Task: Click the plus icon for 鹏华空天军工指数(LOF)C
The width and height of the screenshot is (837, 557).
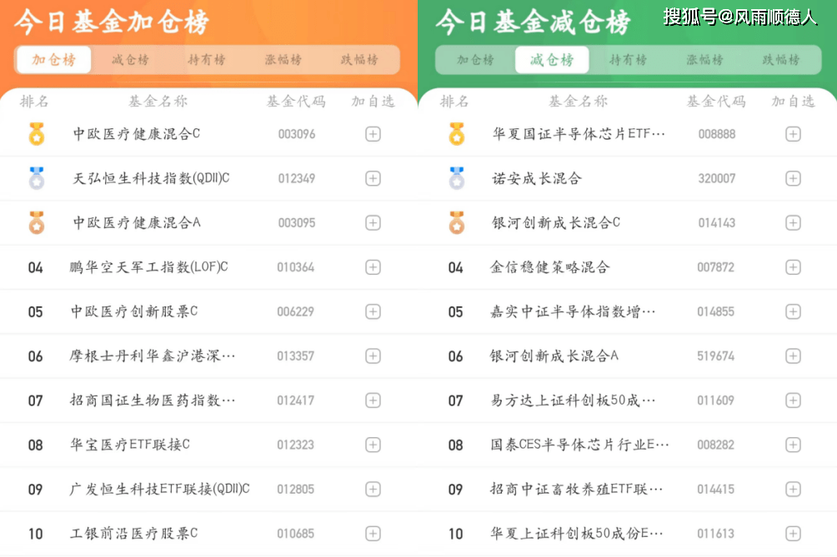Action: point(372,266)
